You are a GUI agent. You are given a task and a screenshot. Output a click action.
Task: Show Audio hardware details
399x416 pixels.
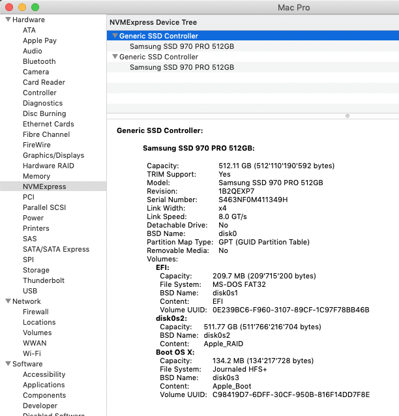33,51
